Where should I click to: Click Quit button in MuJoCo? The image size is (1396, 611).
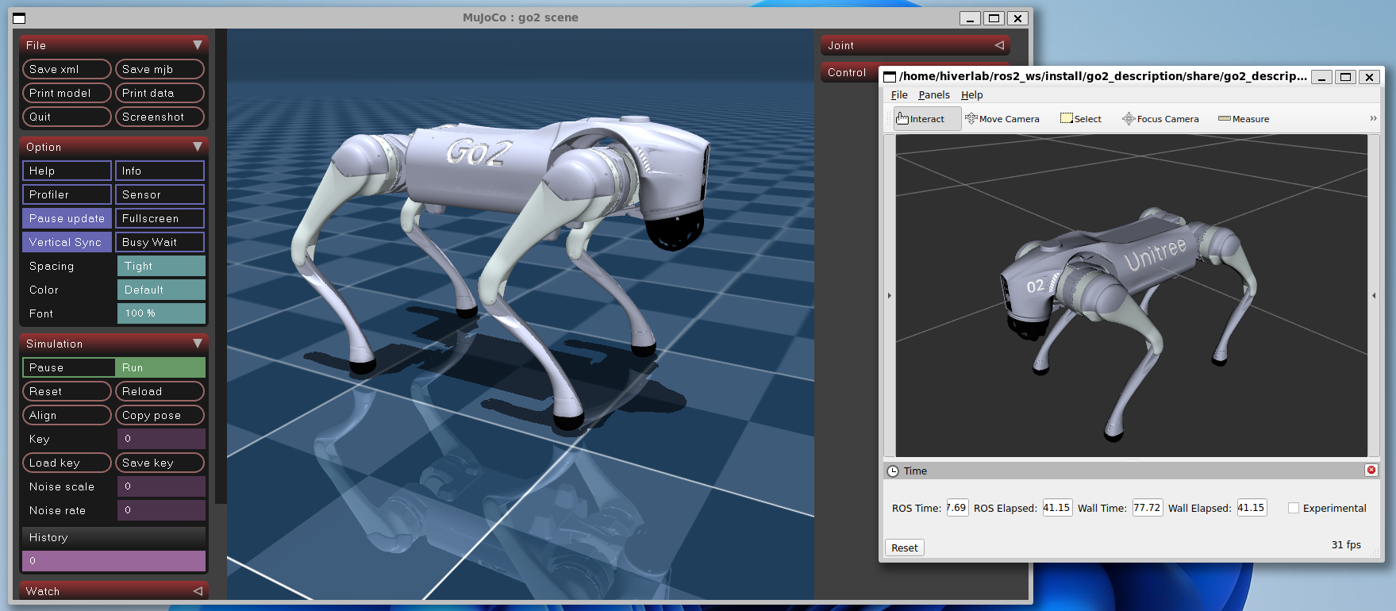tap(67, 117)
